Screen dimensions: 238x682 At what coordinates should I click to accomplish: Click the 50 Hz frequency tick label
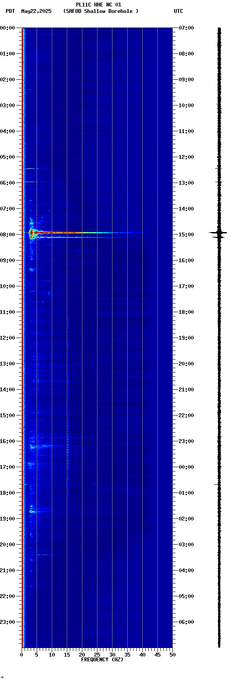[172, 655]
